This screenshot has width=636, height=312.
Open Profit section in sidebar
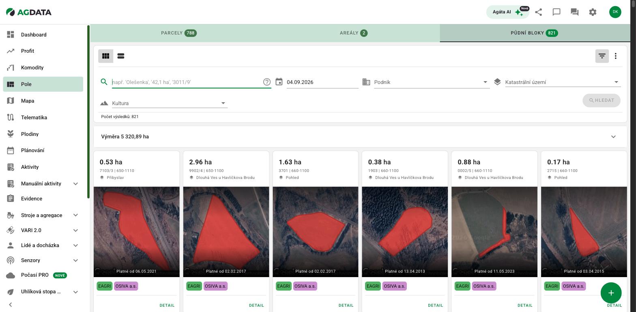(x=43, y=51)
